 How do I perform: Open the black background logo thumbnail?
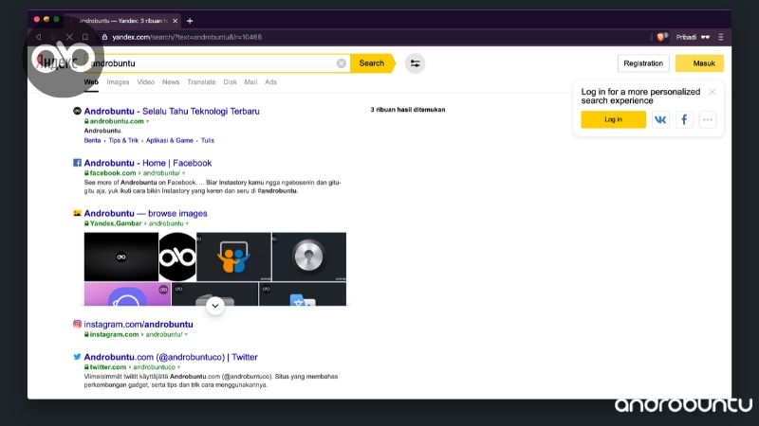point(121,257)
